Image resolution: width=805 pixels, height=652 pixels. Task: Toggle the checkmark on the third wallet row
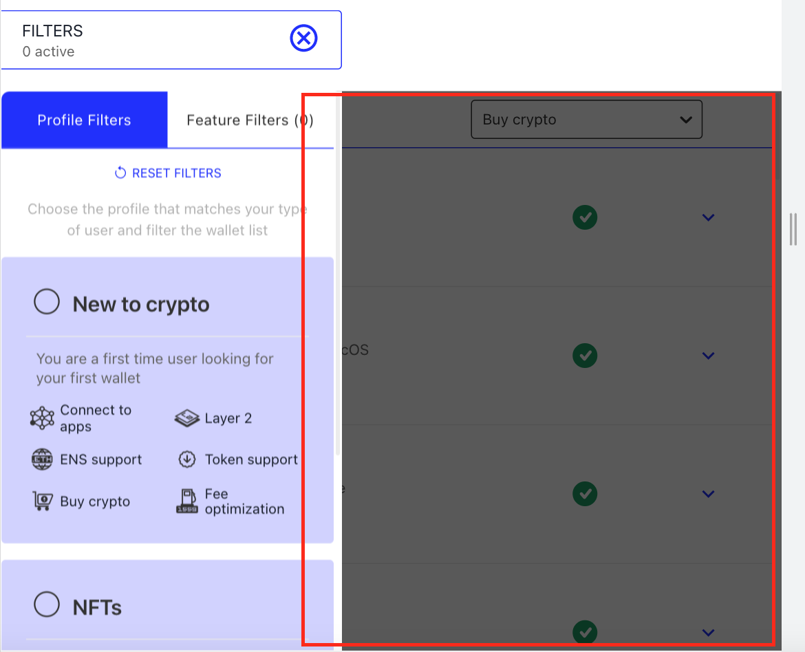point(585,494)
